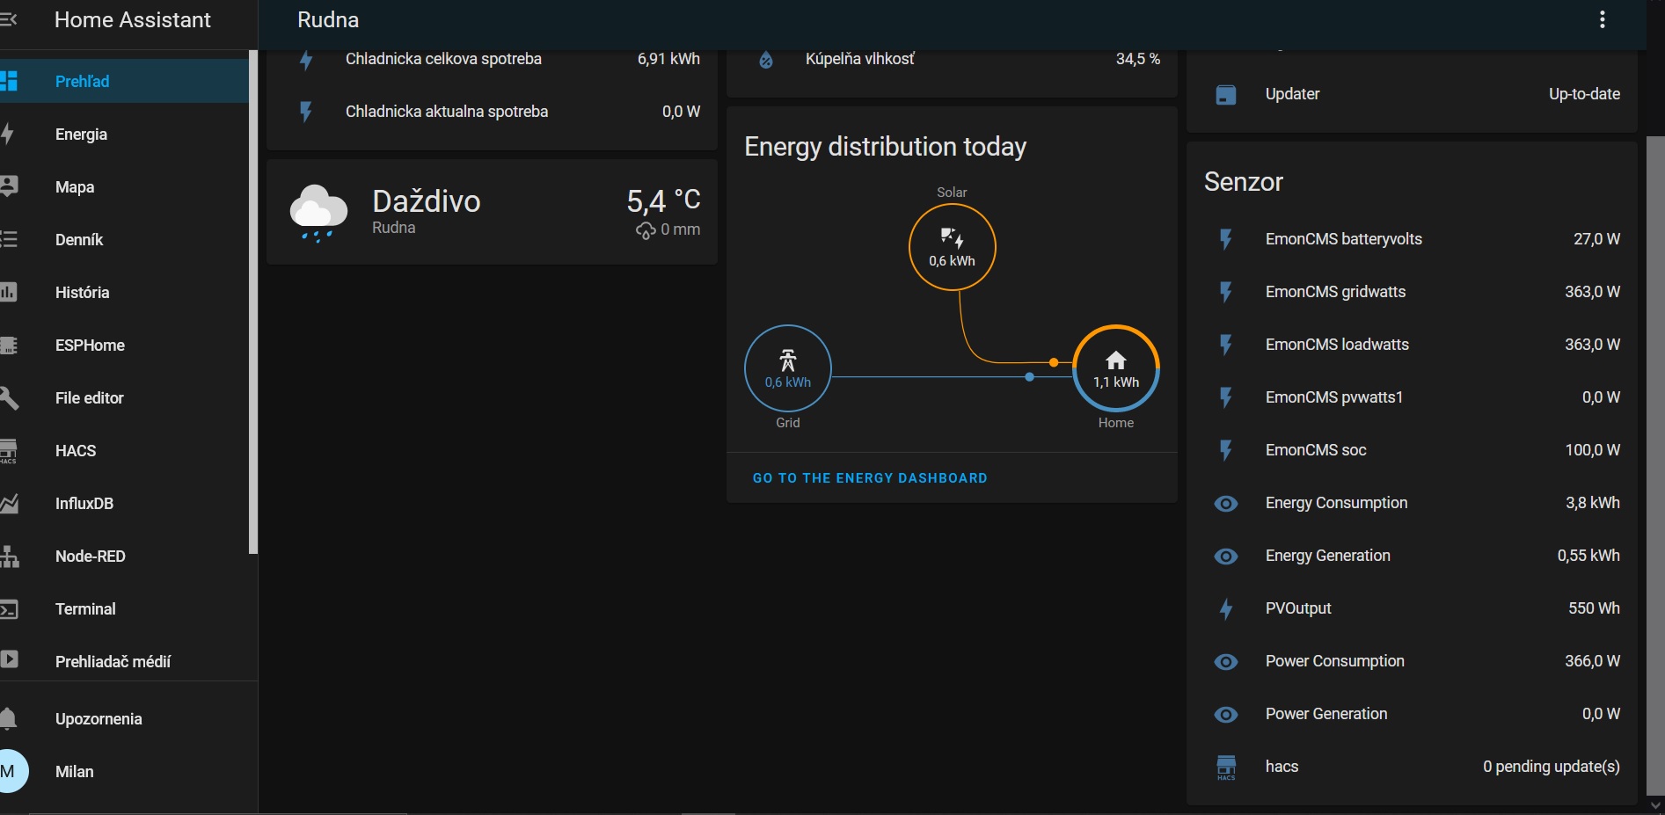Screen dimensions: 1665x815
Task: Open InfluxDB from the sidebar
Action: 124,503
